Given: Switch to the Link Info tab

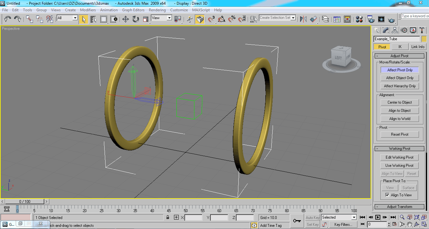Looking at the screenshot, I should (x=418, y=47).
